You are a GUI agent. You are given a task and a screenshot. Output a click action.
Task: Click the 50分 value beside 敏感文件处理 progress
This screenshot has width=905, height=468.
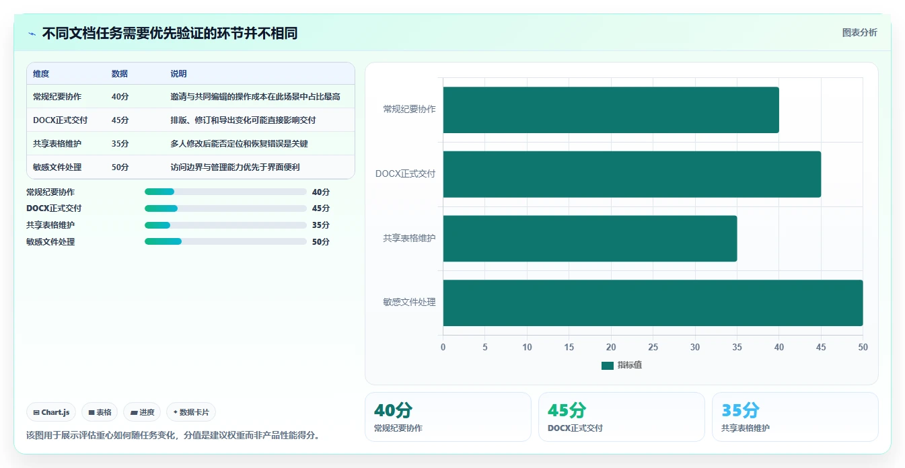coord(321,242)
